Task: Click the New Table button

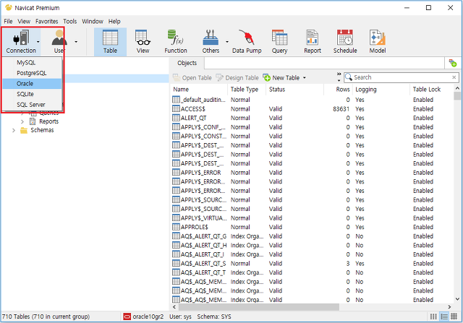Action: pos(281,77)
